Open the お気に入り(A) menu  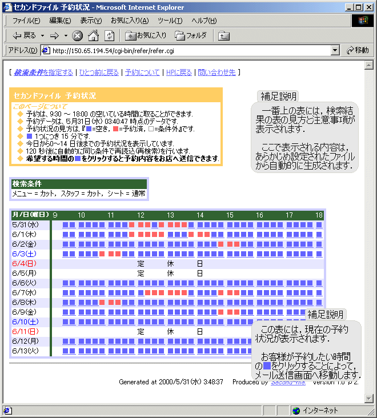[x=130, y=21]
